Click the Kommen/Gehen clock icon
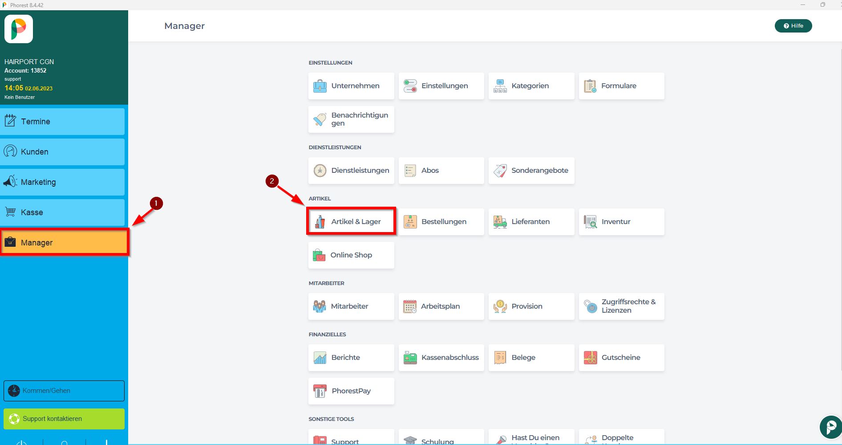 14,391
